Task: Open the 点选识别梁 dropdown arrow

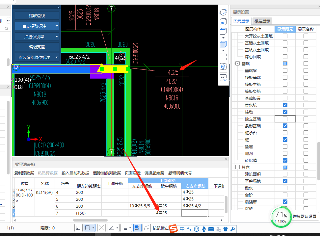Action: tap(57, 37)
